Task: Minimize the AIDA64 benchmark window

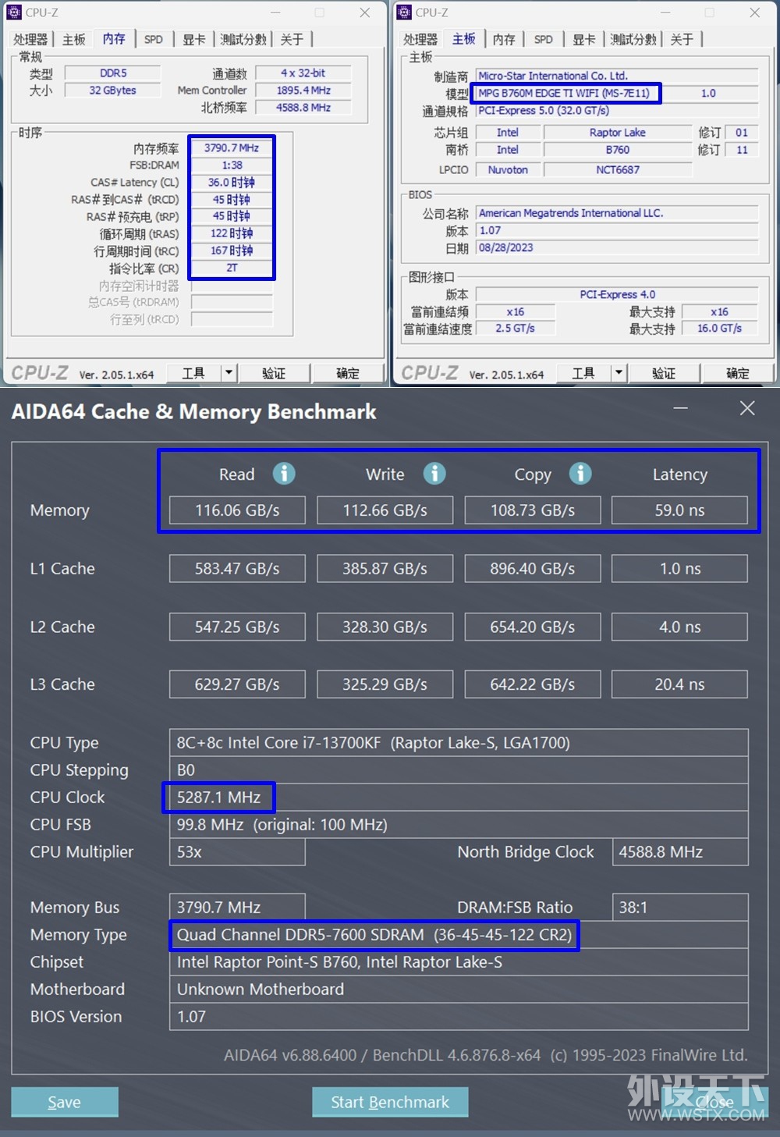Action: point(681,408)
